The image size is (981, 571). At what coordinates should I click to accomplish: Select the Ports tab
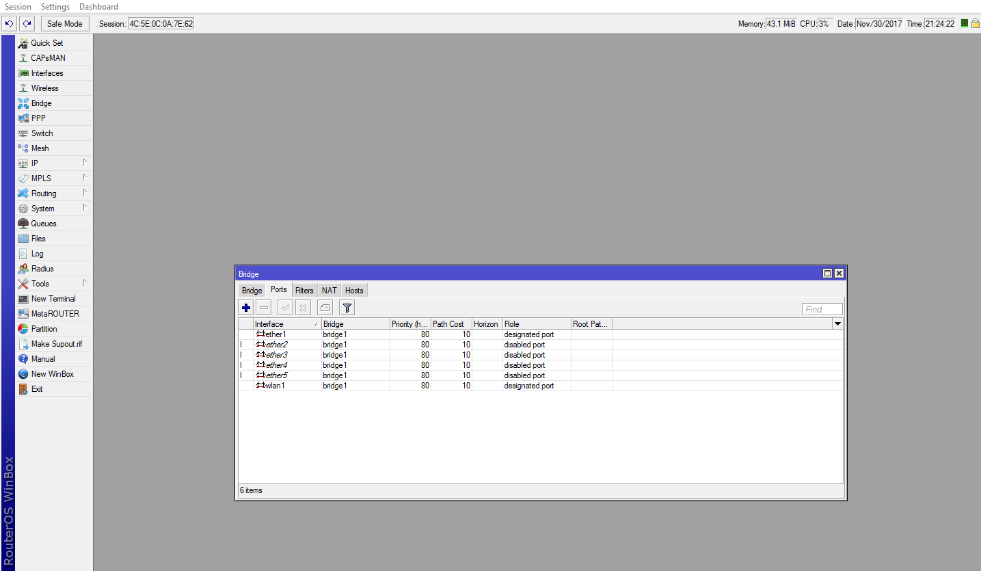tap(279, 290)
